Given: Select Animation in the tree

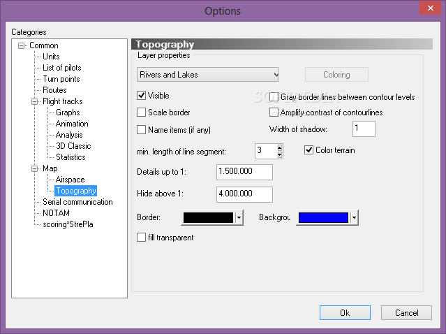Looking at the screenshot, I should (x=72, y=124).
